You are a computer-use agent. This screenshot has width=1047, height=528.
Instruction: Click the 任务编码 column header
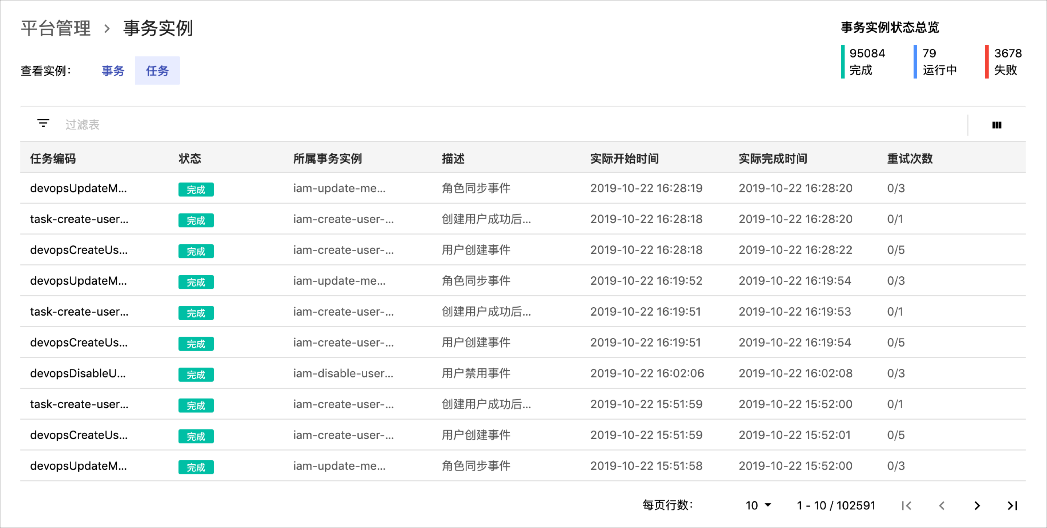tap(53, 158)
